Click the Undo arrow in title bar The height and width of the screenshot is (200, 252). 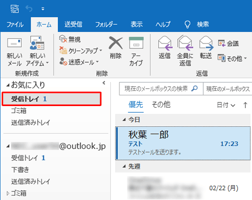pos(29,9)
